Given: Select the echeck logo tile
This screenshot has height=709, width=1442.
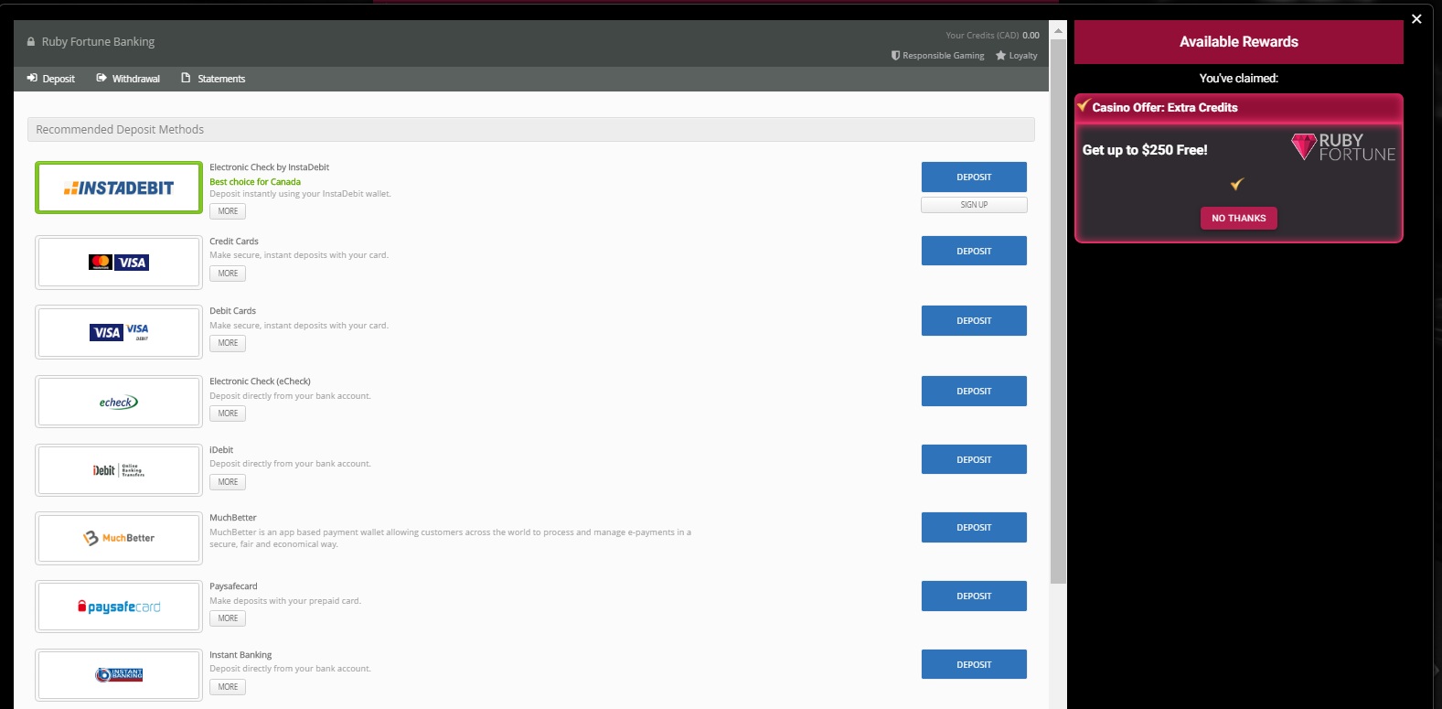Looking at the screenshot, I should tap(119, 402).
